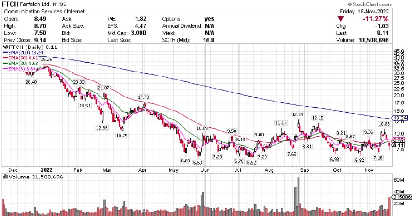
Task: Click the Dec month label on time axis
Action: [x=13, y=170]
